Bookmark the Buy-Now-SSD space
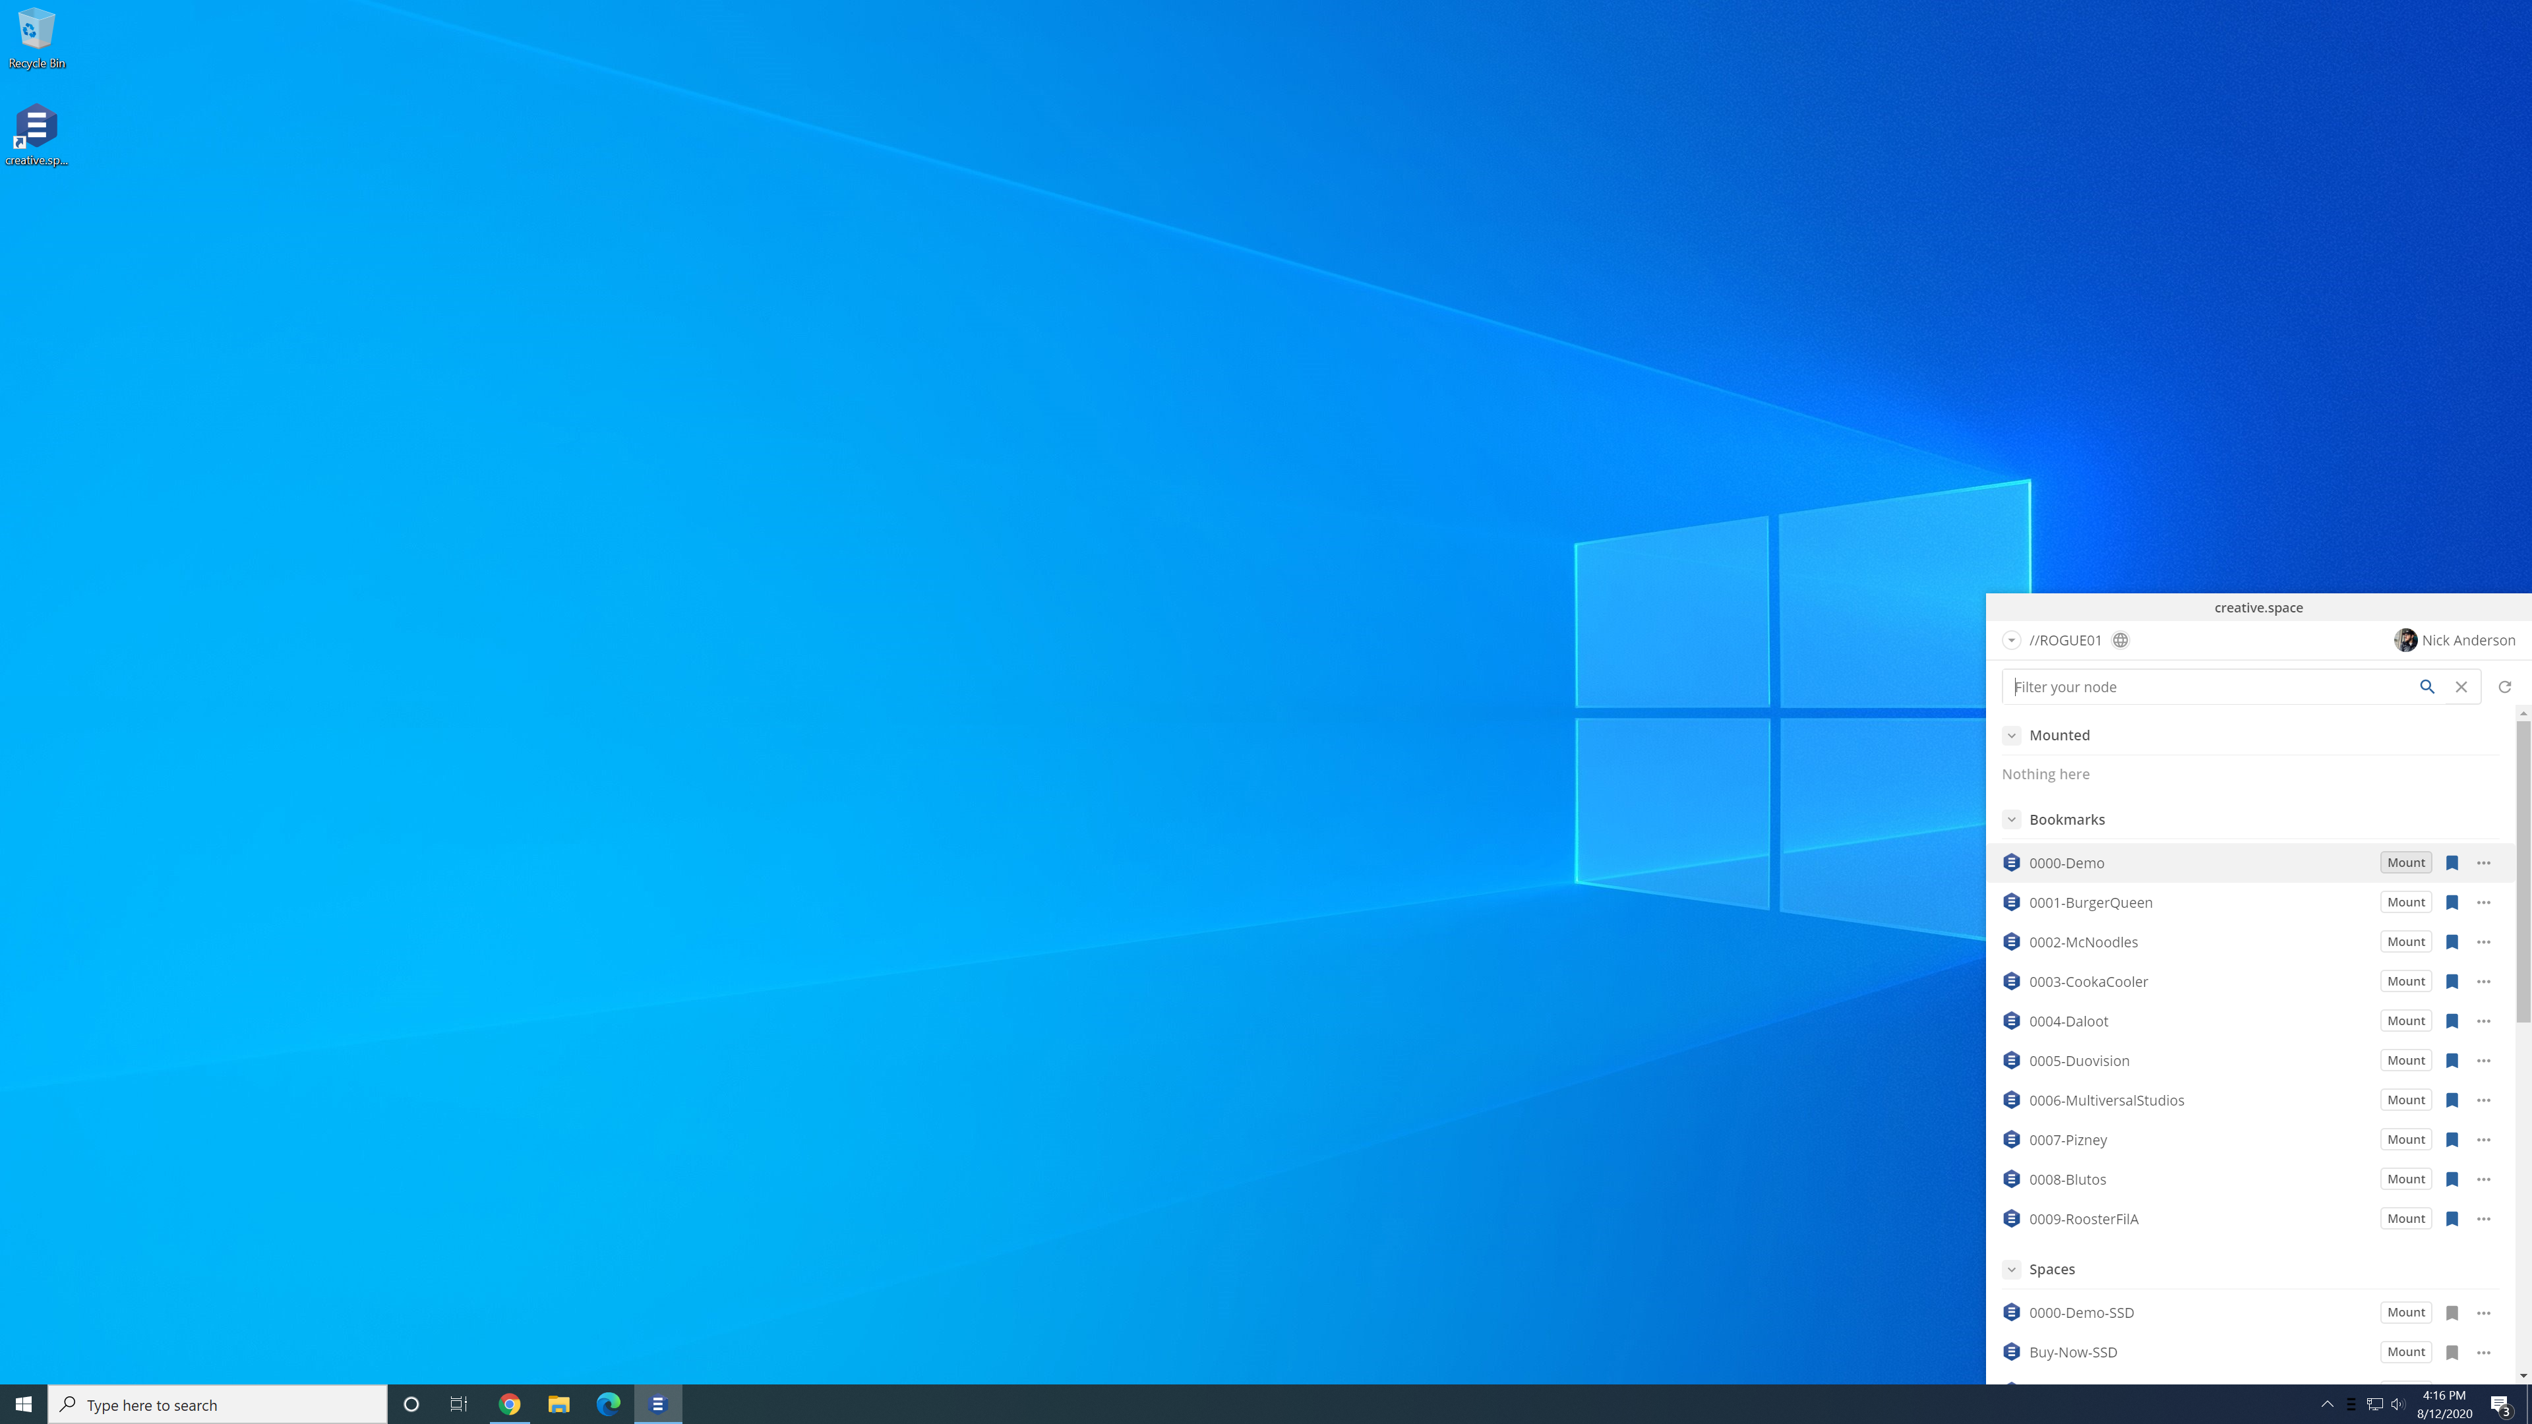Image resolution: width=2532 pixels, height=1424 pixels. click(x=2452, y=1352)
